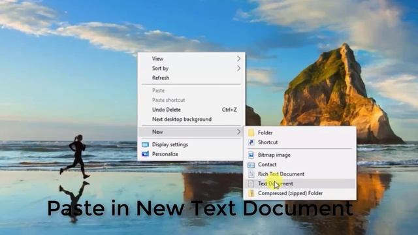Click the Personalize icon
Screen dimensions: 418x235
[145, 154]
